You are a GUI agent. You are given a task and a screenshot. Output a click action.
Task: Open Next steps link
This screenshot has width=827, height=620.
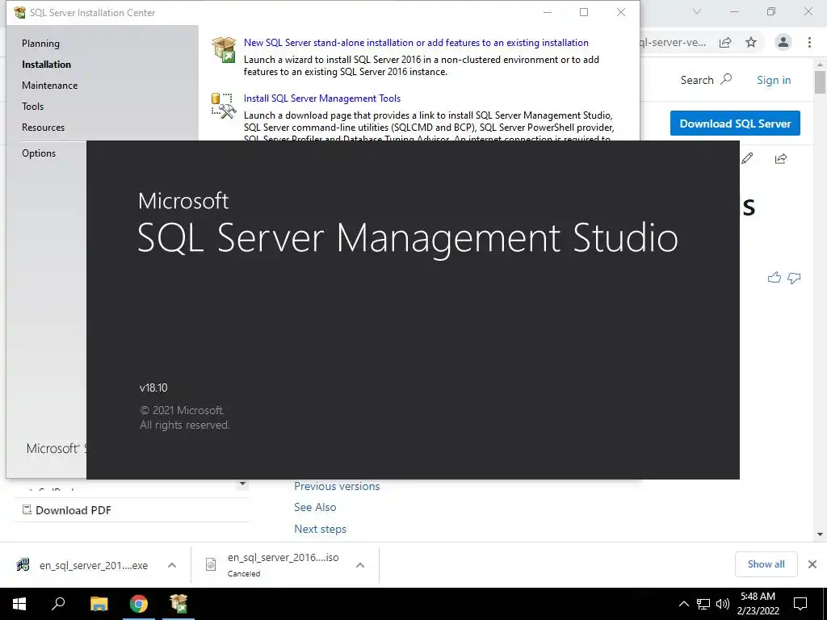click(320, 529)
